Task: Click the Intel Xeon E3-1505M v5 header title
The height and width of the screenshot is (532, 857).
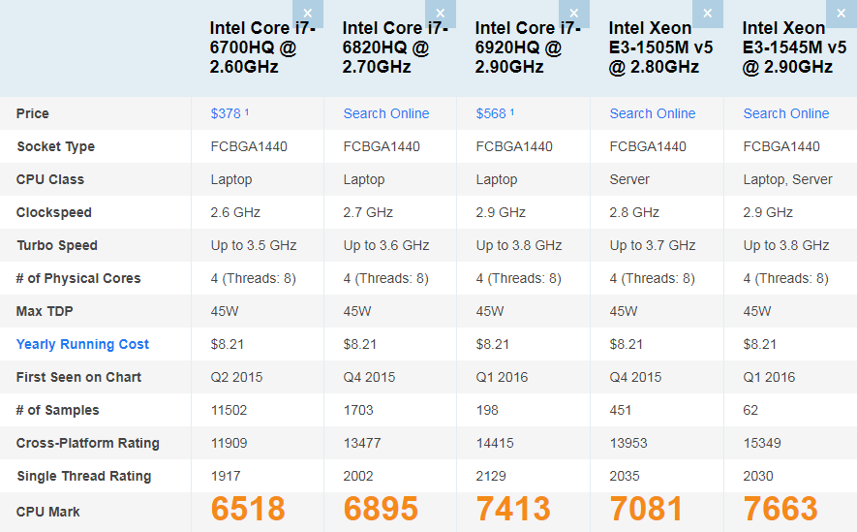Action: coord(654,47)
